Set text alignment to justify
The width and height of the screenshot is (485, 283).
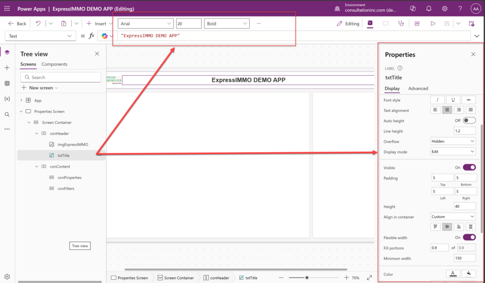(470, 110)
